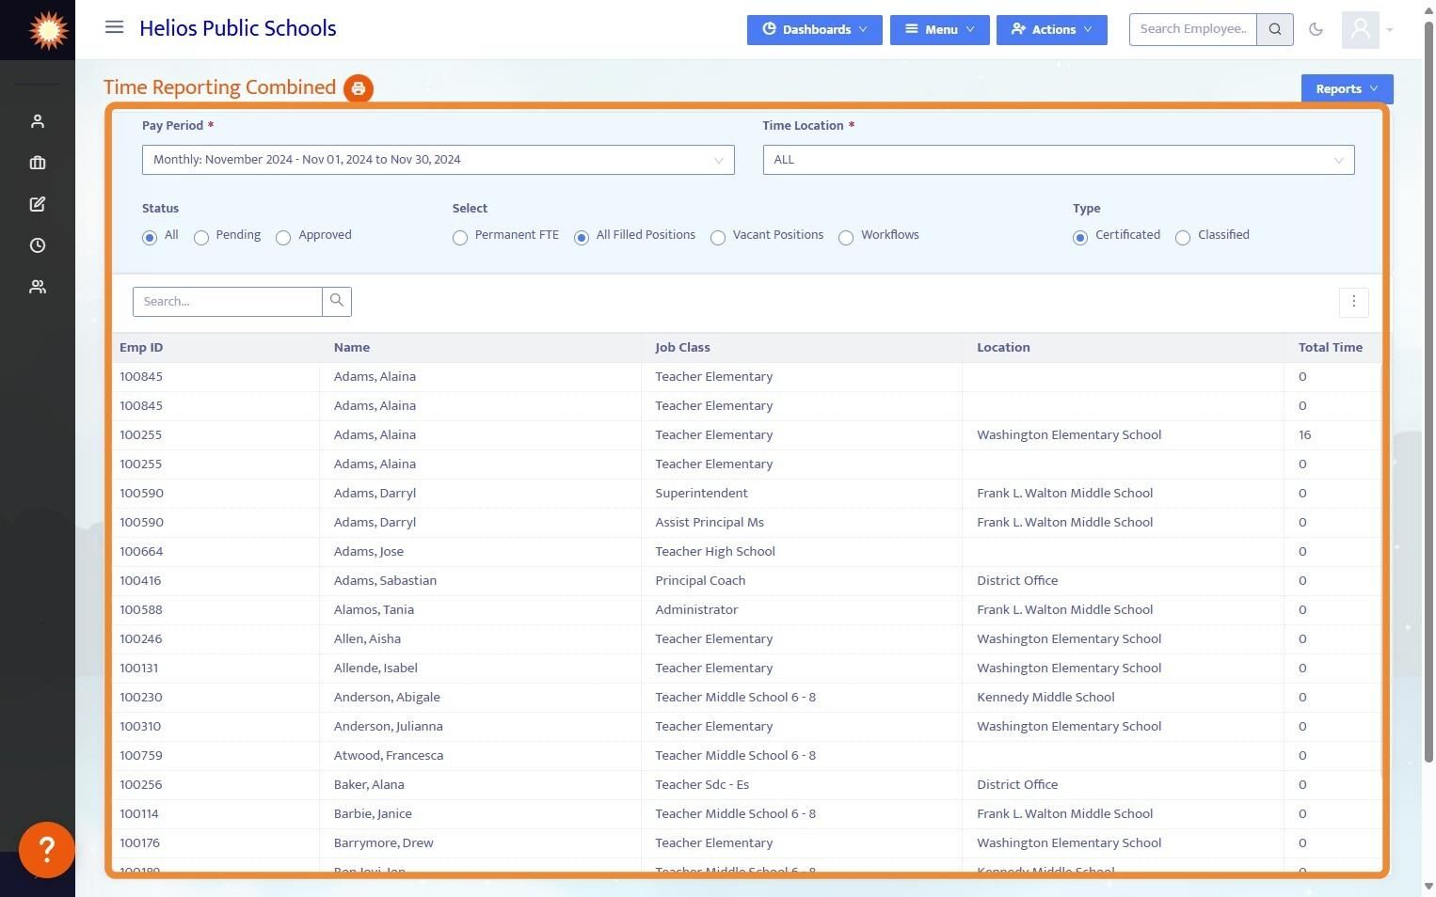Open the hamburger navigation menu
Screen dimensions: 1436x897
coord(114,27)
